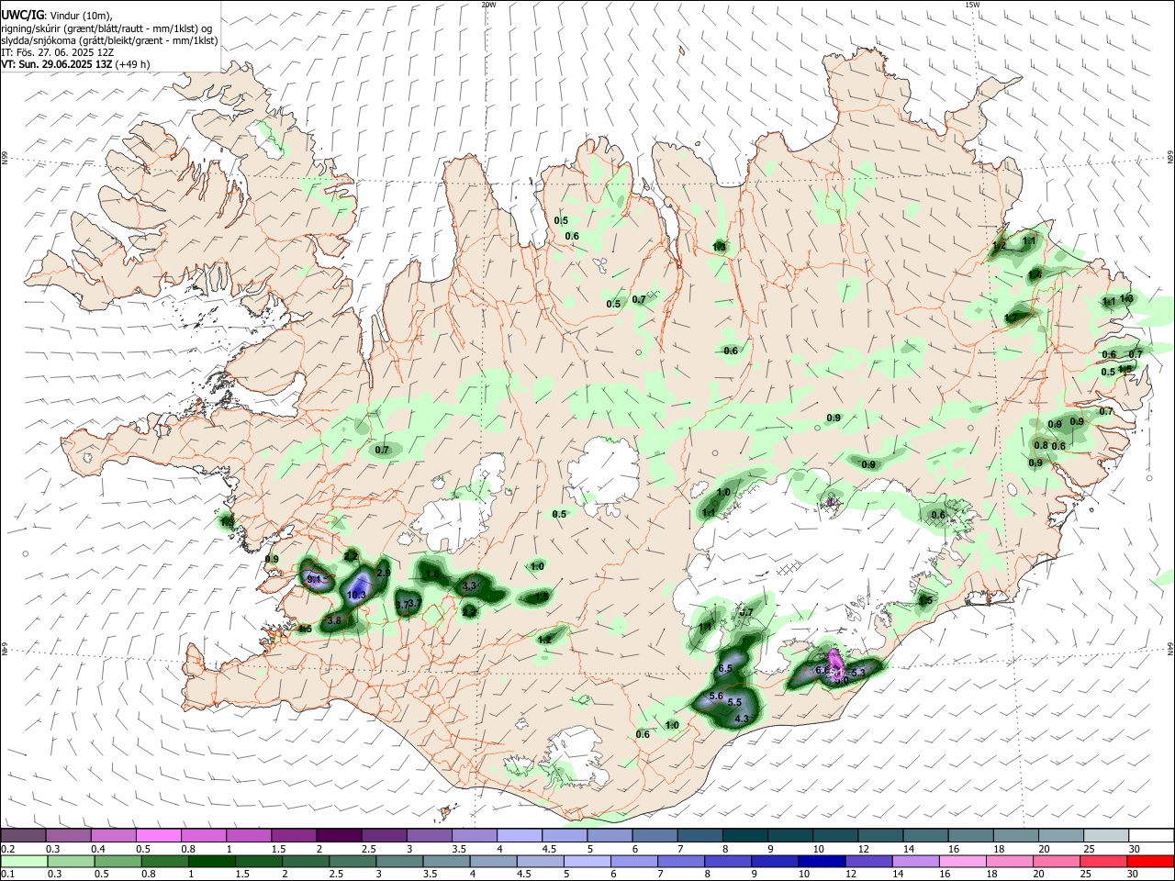Viewport: 1175px width, 881px height.
Task: Click the '0.2' label in the top legend row
Action: (7, 849)
